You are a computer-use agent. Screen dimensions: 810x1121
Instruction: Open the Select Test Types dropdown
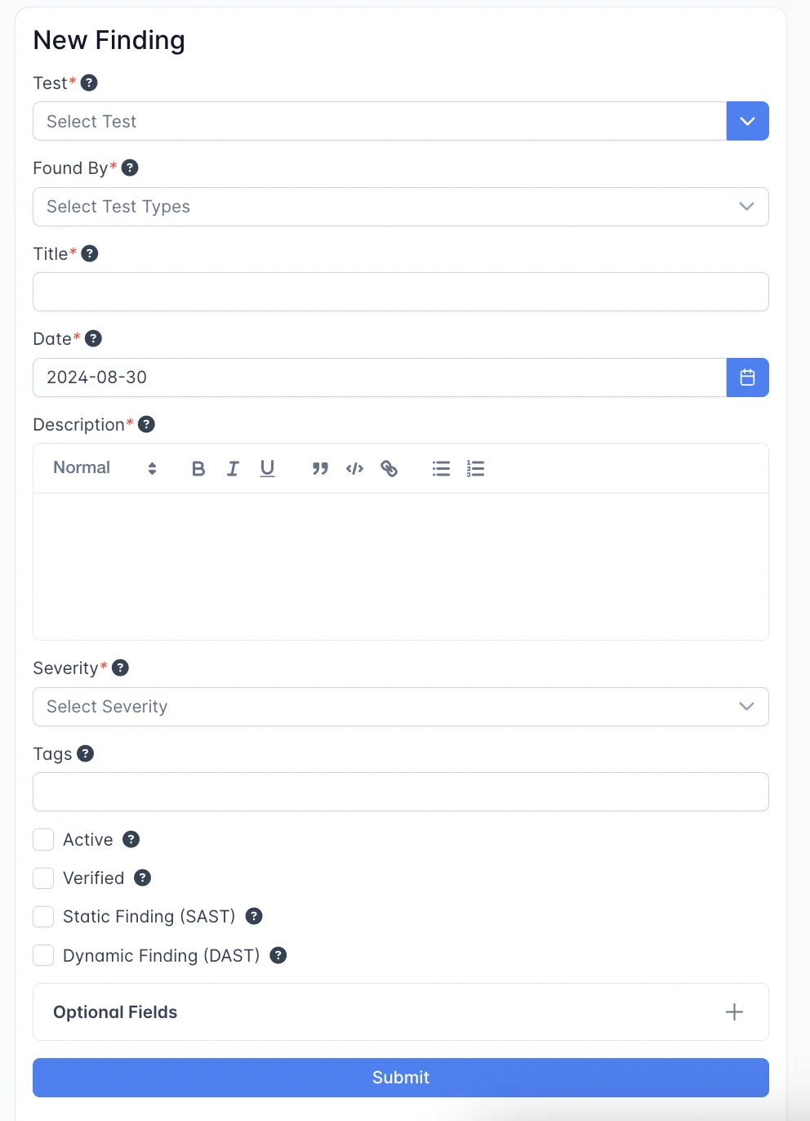(x=400, y=207)
